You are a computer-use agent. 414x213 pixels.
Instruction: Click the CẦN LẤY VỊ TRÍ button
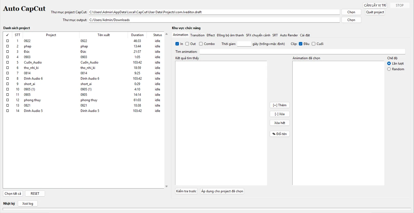point(375,5)
